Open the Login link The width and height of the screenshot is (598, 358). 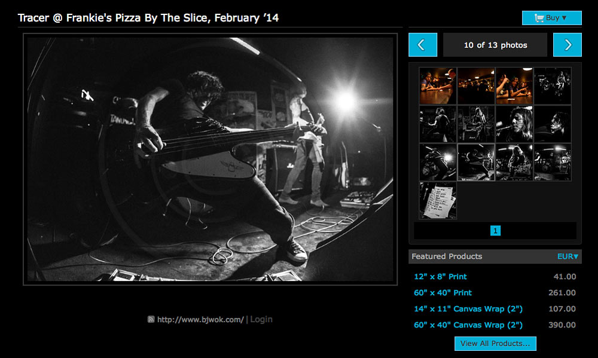[261, 320]
